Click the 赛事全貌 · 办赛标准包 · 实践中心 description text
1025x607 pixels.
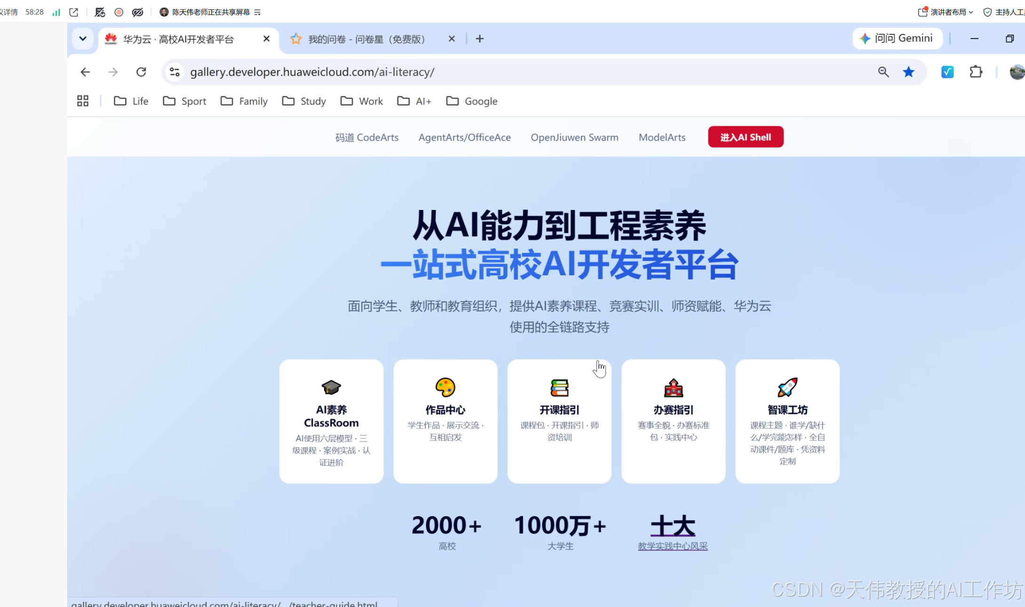(674, 431)
